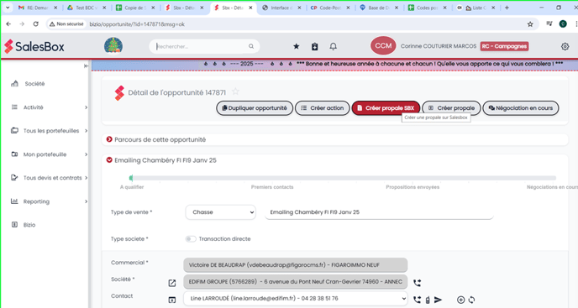Viewport: 578px width, 308px height.
Task: Expand Tous les portefeuilles submenu arrow
Action: pos(86,131)
